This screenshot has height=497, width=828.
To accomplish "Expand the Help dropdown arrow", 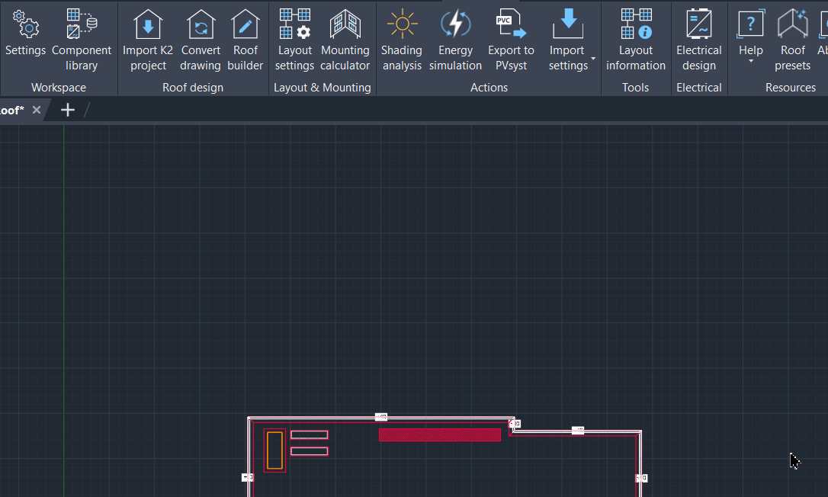I will click(751, 61).
